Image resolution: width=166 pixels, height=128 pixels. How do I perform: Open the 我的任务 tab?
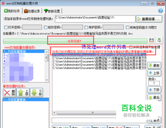(x=12, y=11)
